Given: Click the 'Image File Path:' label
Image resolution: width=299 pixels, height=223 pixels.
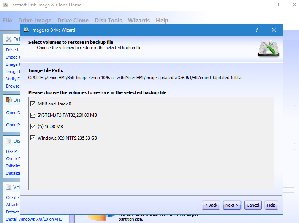Looking at the screenshot, I should coord(46,70).
